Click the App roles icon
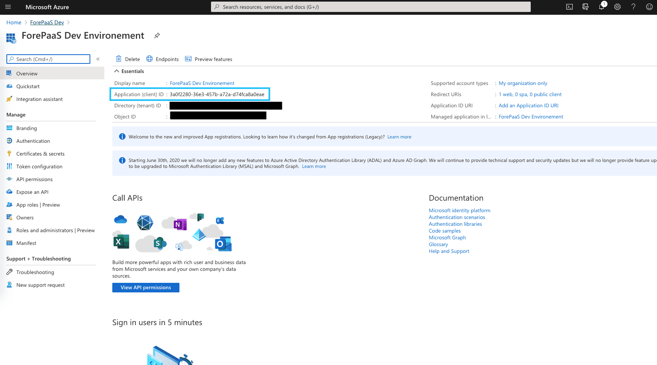Screen dimensions: 657x365 (10, 205)
